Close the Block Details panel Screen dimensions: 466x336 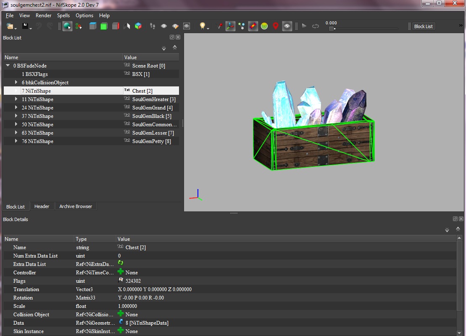click(461, 219)
